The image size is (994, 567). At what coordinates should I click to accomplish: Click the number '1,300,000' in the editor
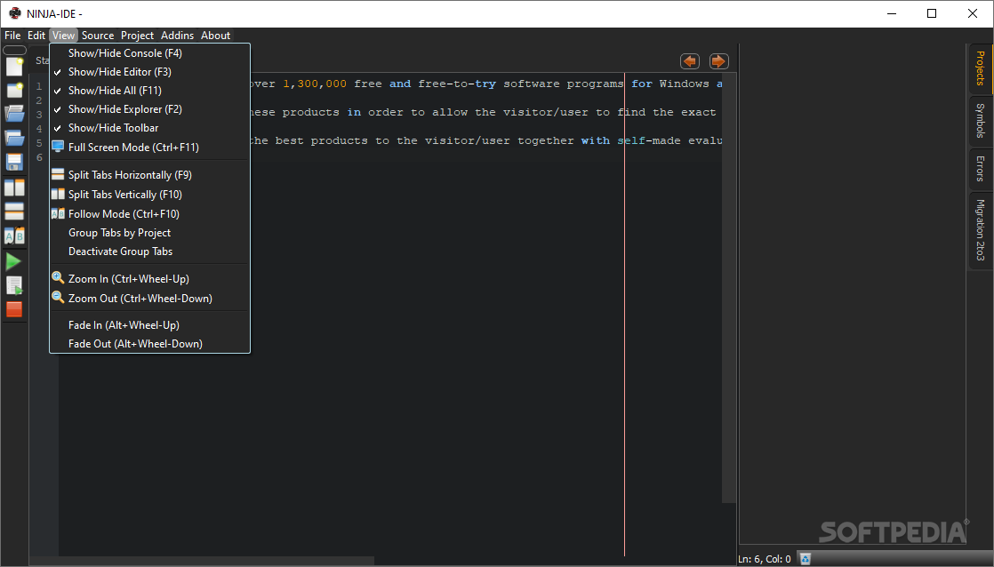tap(315, 84)
